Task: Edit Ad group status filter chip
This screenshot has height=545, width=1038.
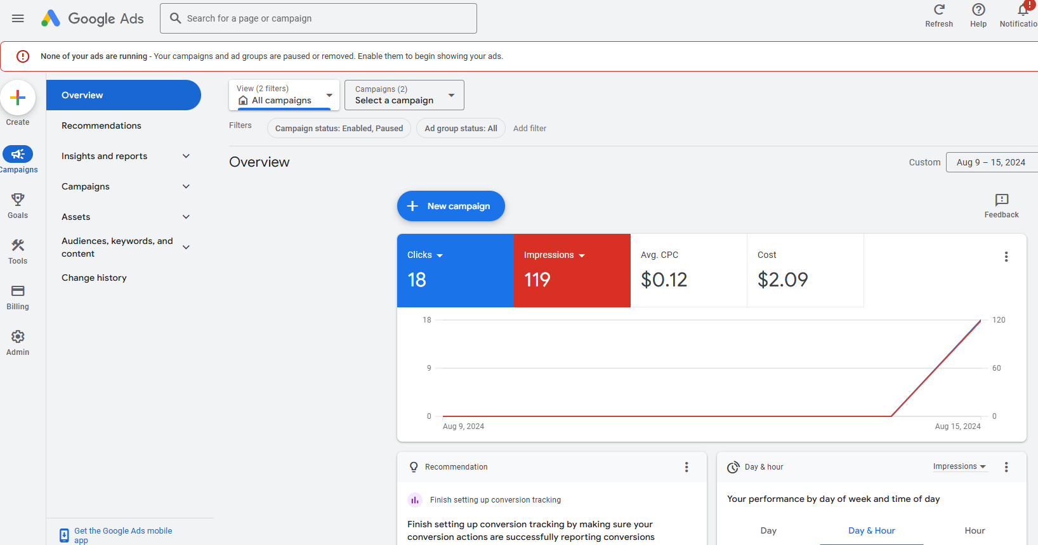Action: [461, 128]
